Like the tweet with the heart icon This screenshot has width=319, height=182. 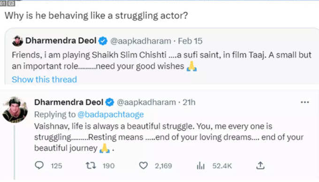click(x=143, y=166)
